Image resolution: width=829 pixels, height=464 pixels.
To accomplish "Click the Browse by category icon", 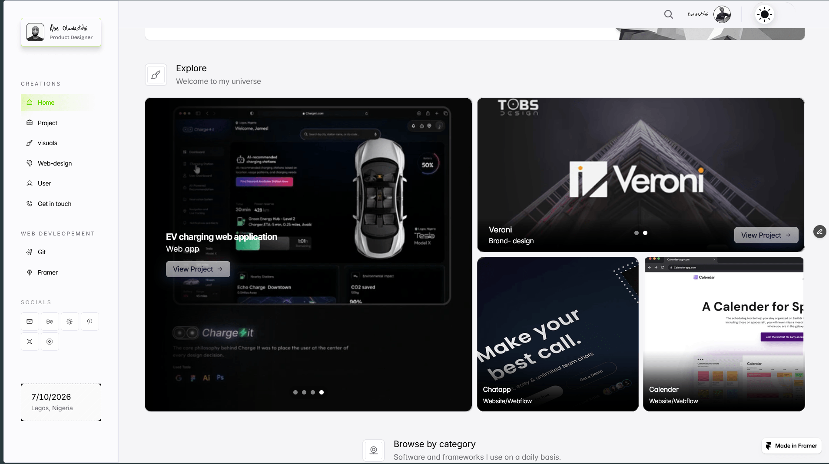I will [374, 450].
